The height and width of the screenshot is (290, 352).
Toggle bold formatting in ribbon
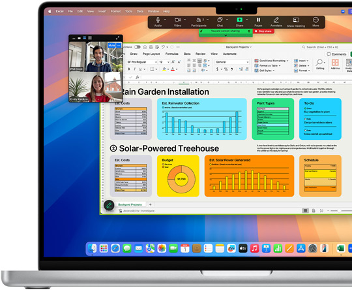tap(129, 69)
